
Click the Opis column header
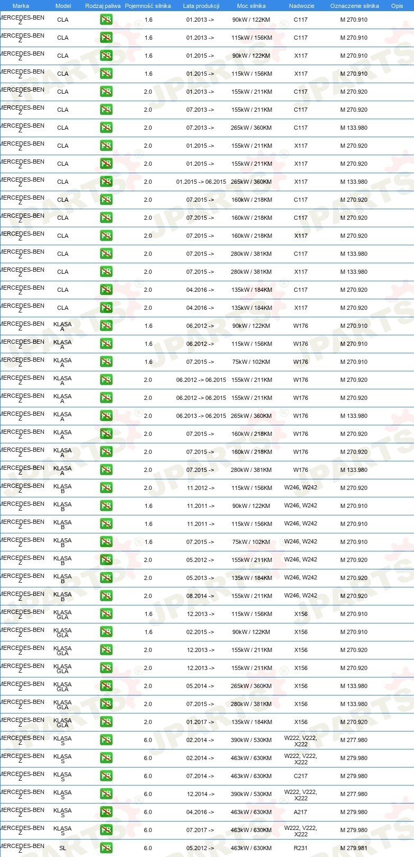[x=397, y=6]
